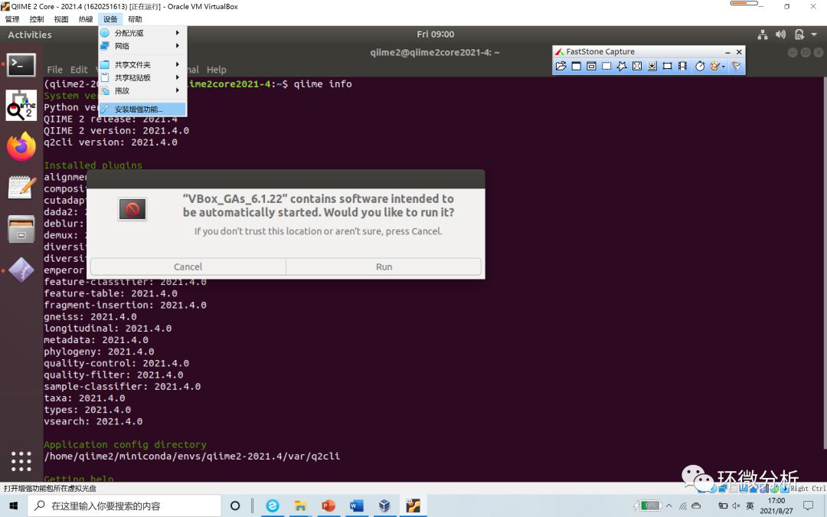Expand 共享文件夹 submenu
827x517 pixels.
click(x=142, y=64)
